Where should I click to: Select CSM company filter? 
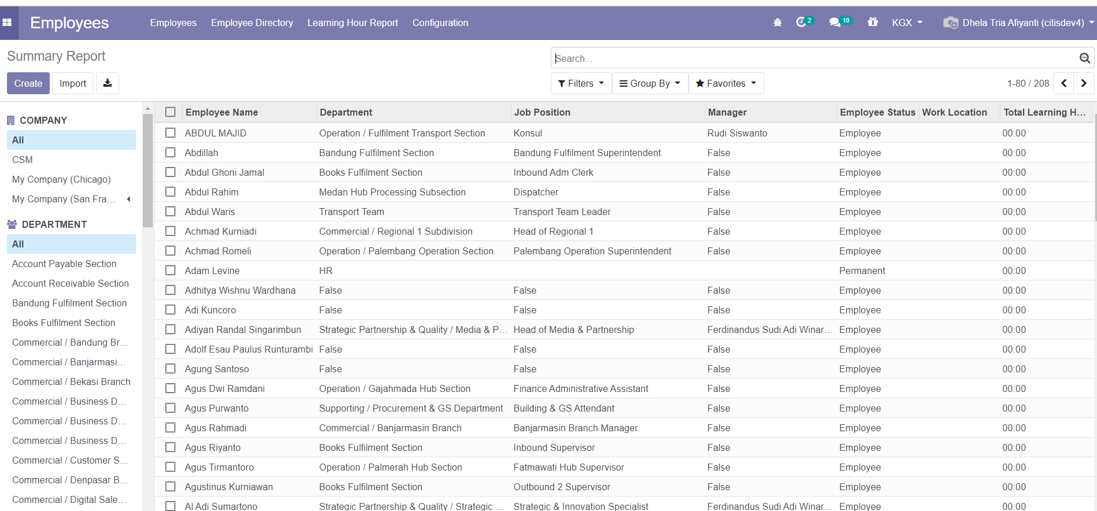click(71, 160)
